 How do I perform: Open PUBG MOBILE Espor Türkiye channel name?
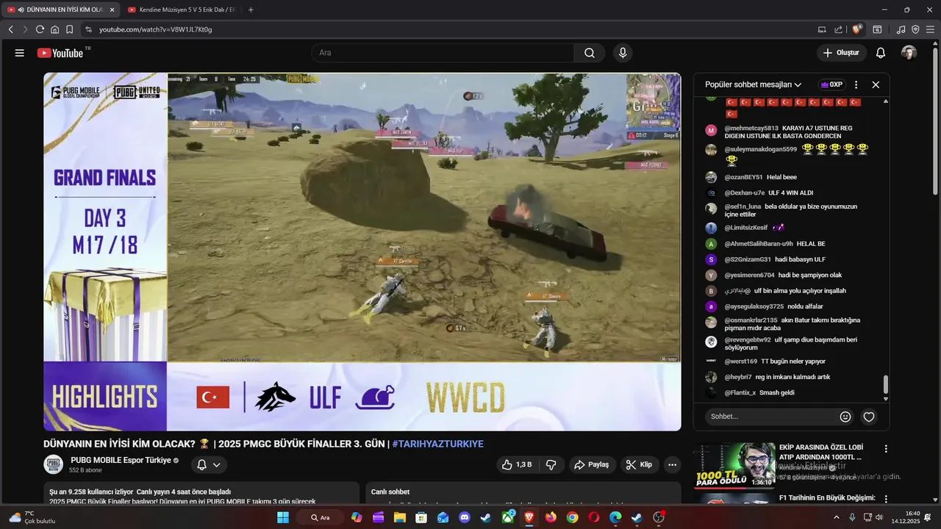pos(121,460)
